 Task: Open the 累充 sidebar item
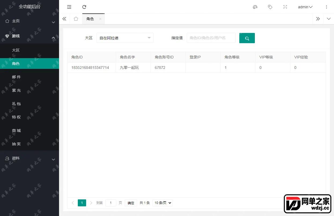pyautogui.click(x=30, y=90)
